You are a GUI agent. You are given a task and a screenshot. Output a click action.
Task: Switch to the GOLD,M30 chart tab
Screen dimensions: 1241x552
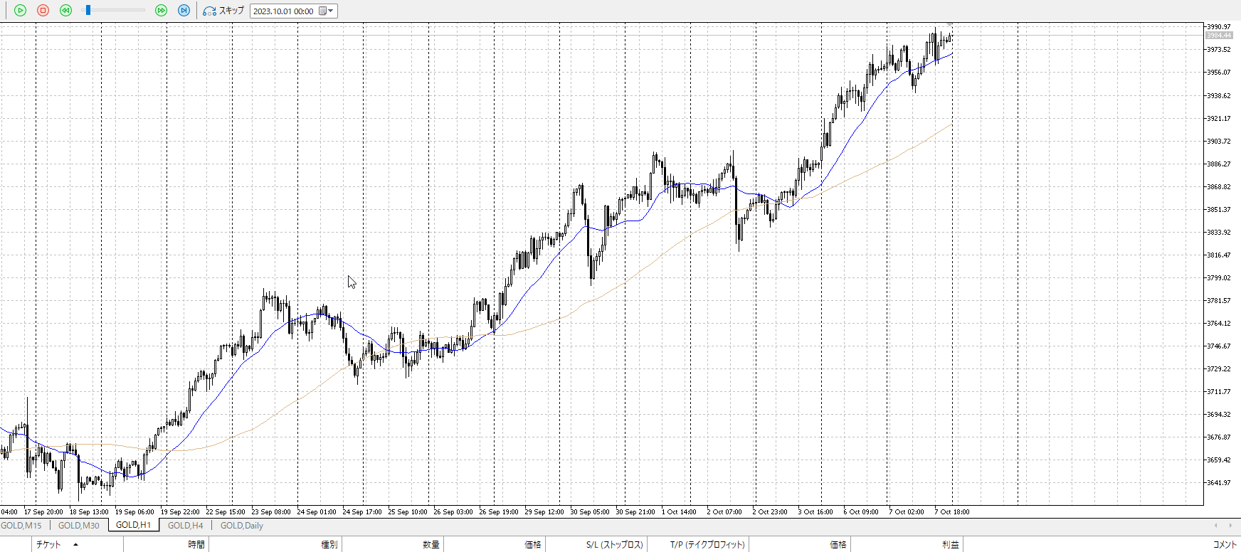[x=78, y=526]
